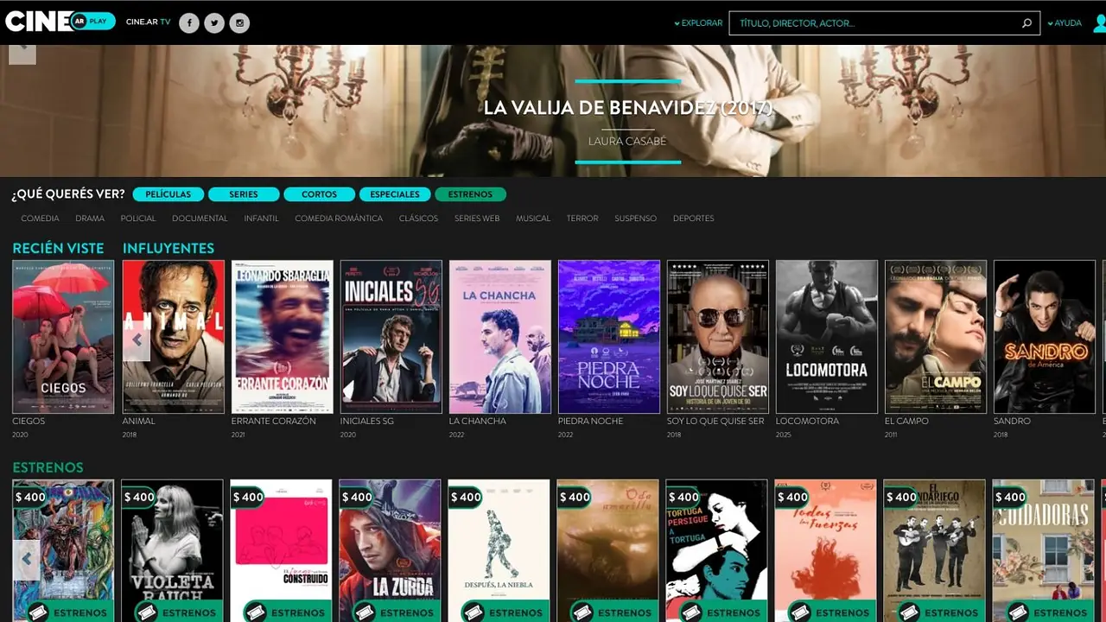Viewport: 1106px width, 622px height.
Task: Open the Iniciales SG poster
Action: (x=391, y=337)
